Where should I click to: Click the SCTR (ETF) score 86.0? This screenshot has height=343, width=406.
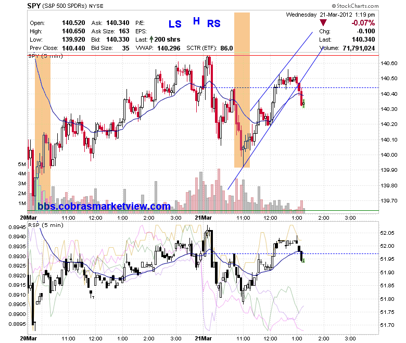[x=226, y=48]
